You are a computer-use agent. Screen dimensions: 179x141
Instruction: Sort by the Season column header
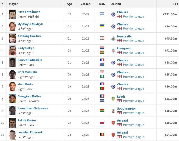[x=85, y=4]
